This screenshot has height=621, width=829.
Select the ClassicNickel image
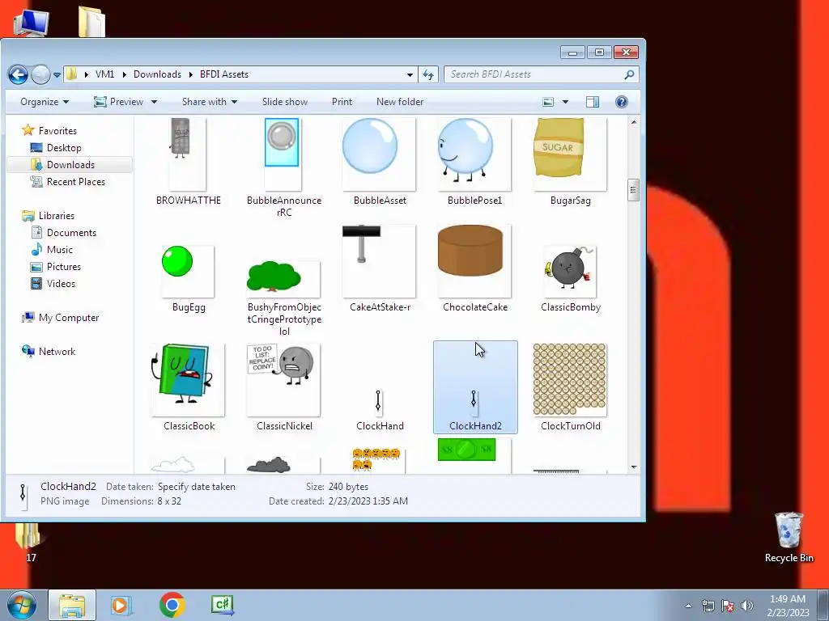pos(284,387)
